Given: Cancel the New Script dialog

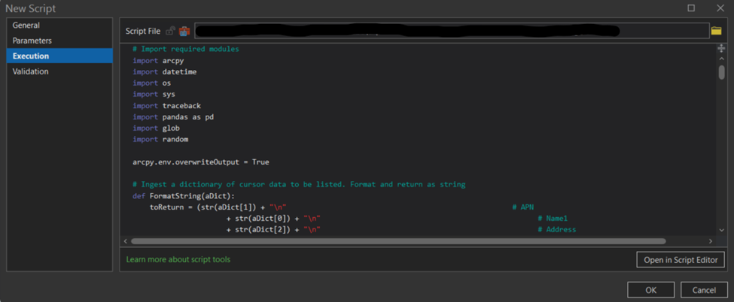Looking at the screenshot, I should tap(704, 290).
